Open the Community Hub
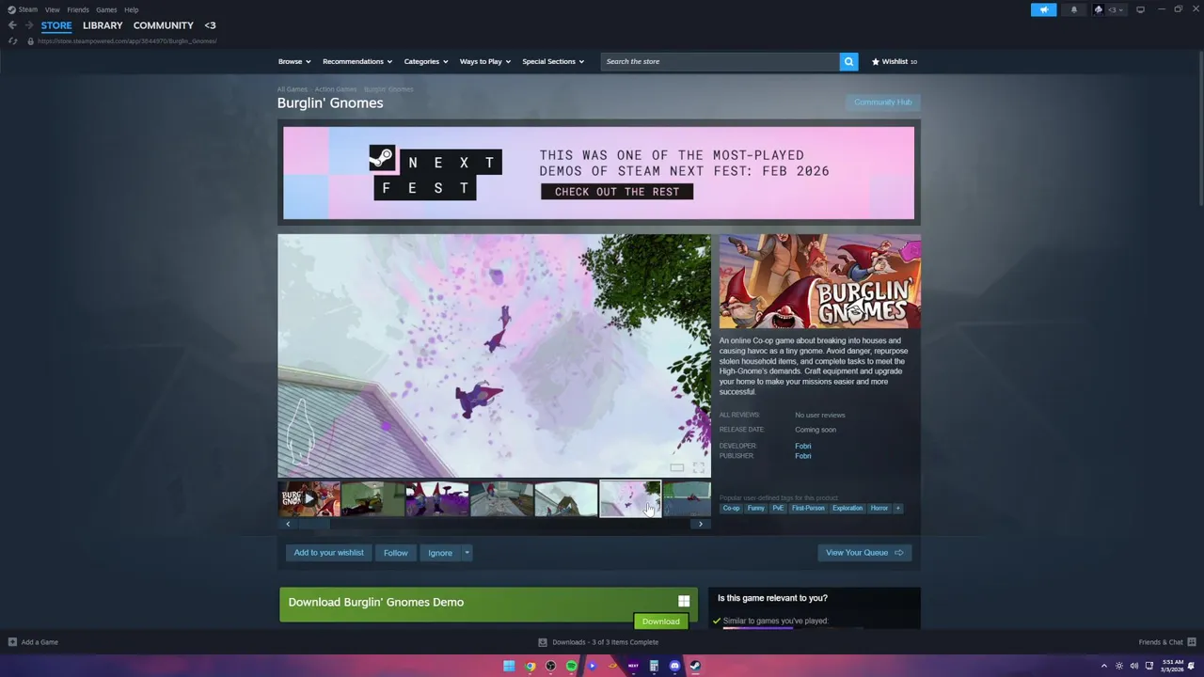Screen dimensions: 1204x677 (882, 102)
